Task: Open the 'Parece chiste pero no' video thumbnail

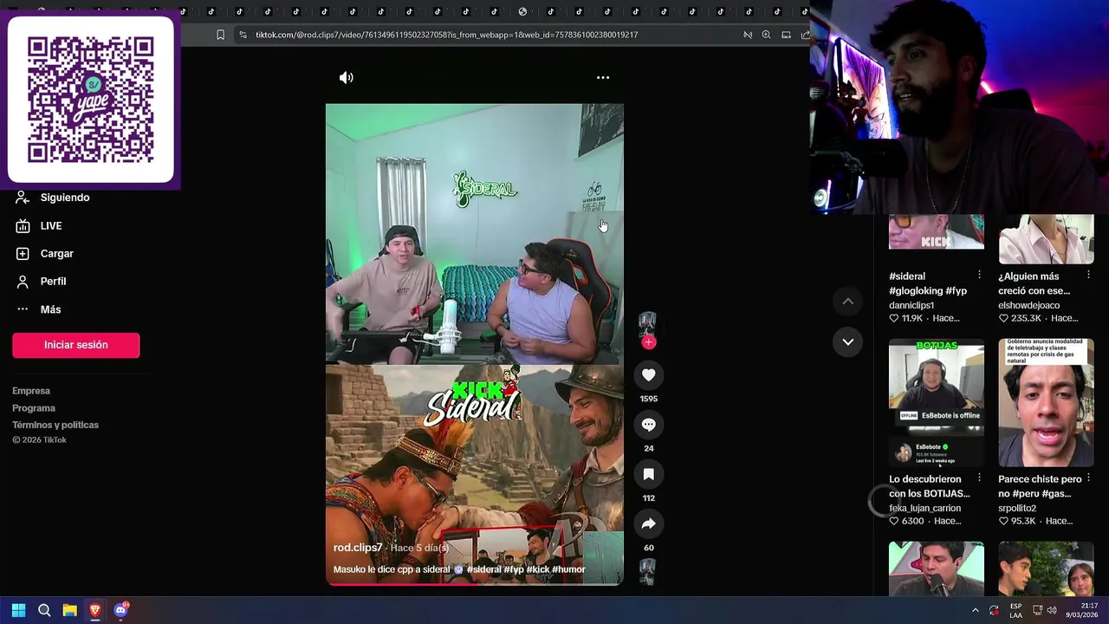Action: (x=1046, y=402)
